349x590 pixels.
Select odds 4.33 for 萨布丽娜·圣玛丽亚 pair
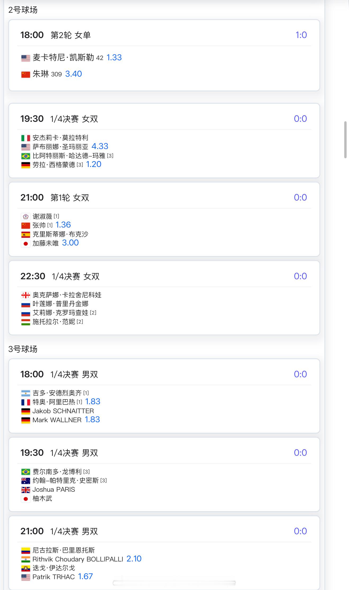(x=100, y=146)
